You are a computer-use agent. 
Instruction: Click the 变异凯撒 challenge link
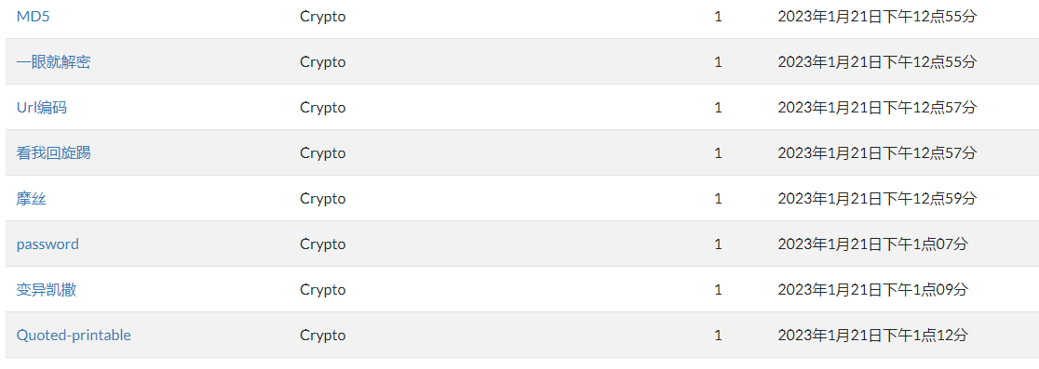pos(47,290)
